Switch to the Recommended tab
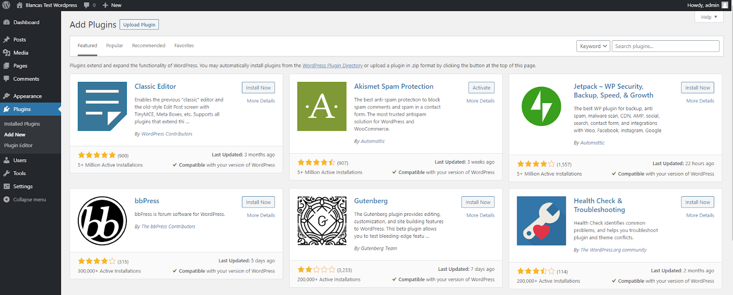Image resolution: width=733 pixels, height=295 pixels. 148,46
